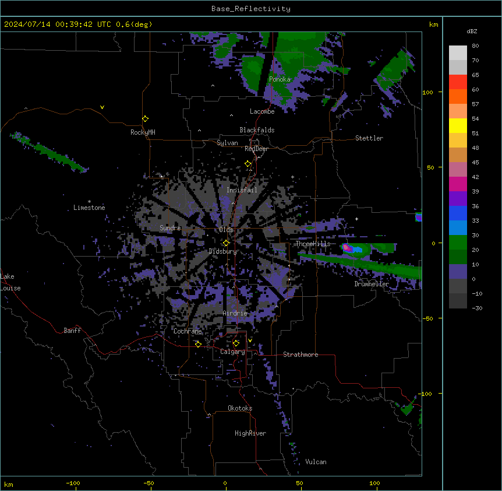The width and height of the screenshot is (502, 491).
Task: Click the dBZ legend heading
Action: tap(472, 31)
